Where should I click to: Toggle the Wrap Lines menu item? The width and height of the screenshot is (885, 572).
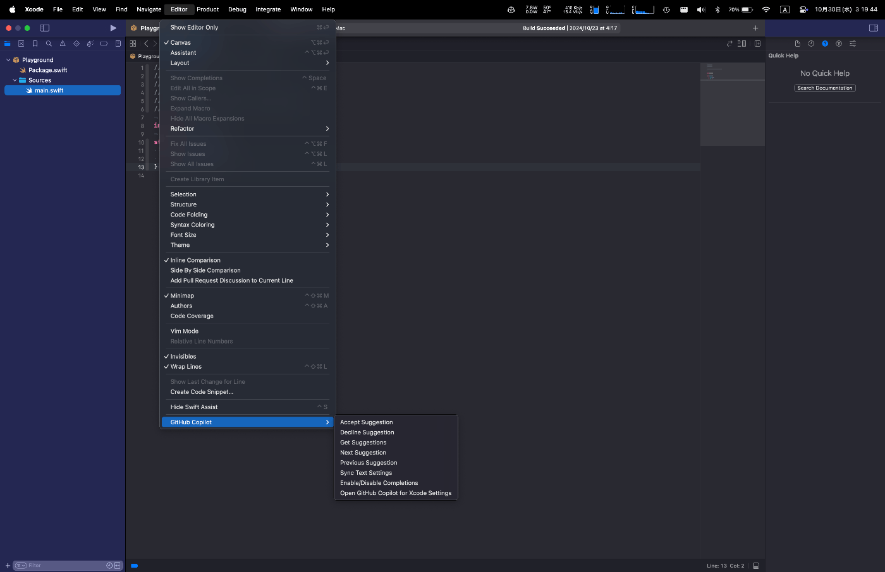point(247,367)
